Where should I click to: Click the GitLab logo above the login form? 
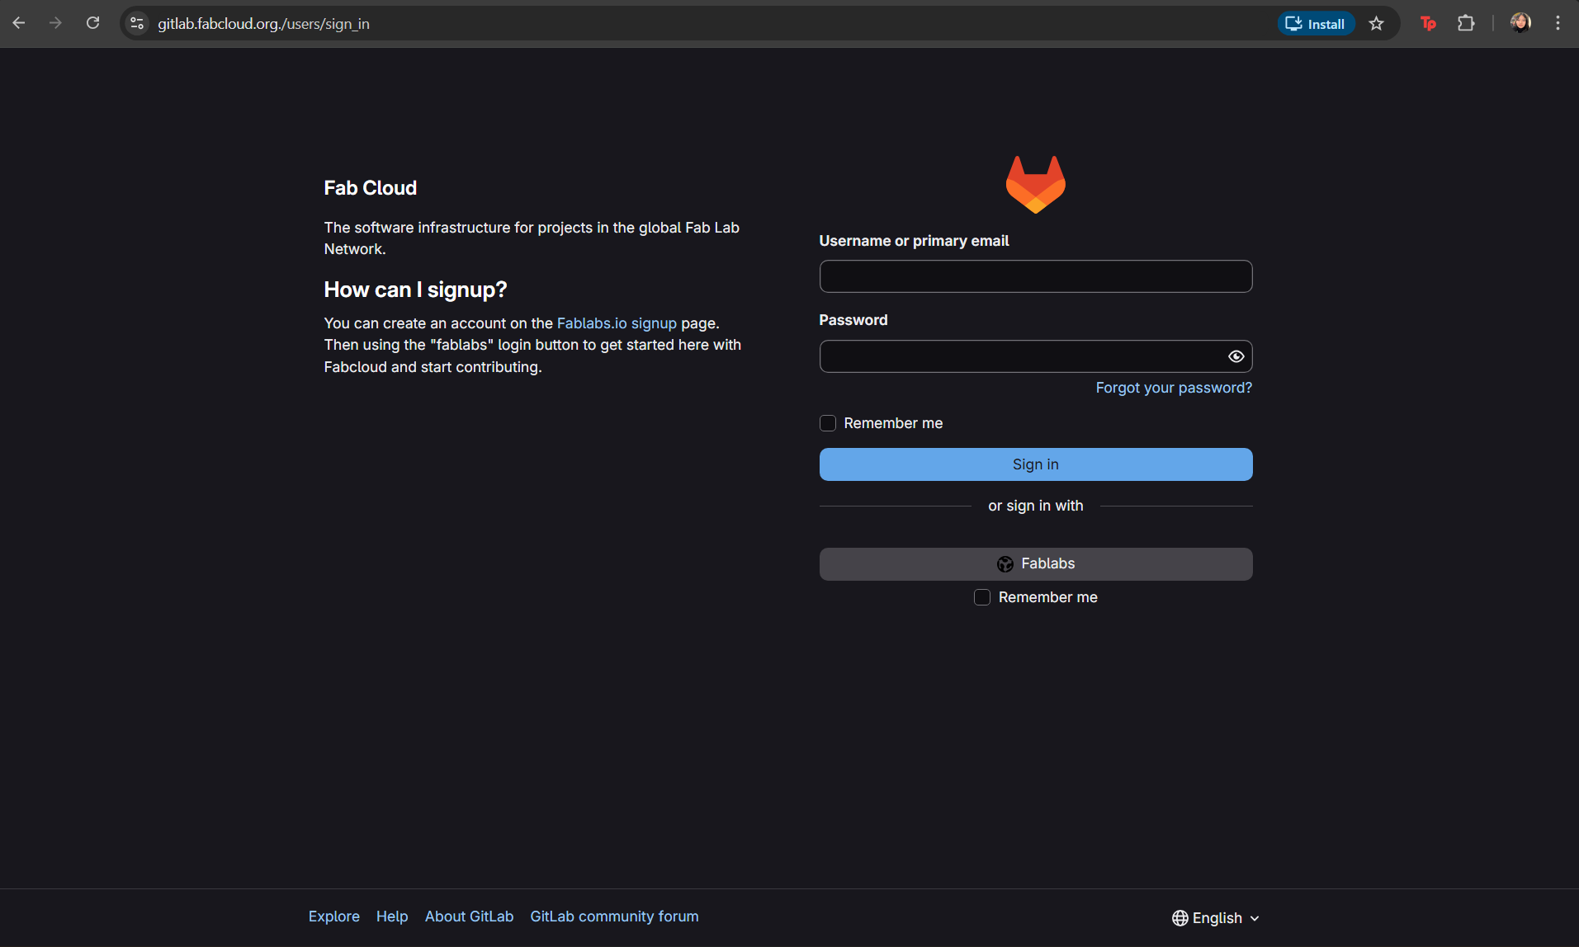pos(1035,184)
